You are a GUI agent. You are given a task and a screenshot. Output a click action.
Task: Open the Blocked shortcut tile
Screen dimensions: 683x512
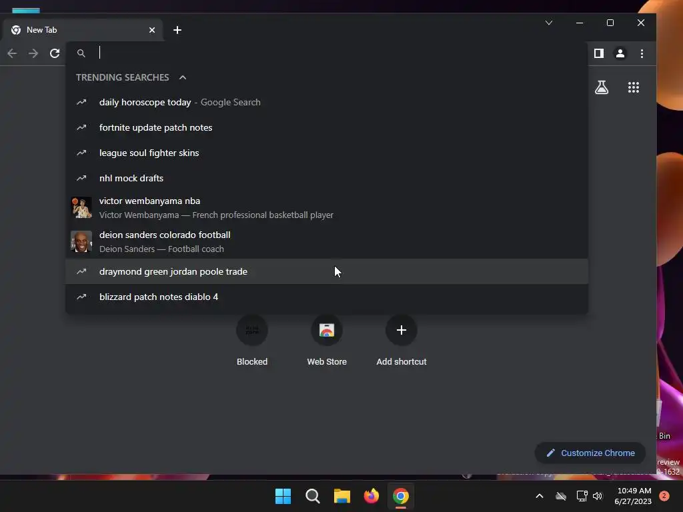click(x=251, y=341)
